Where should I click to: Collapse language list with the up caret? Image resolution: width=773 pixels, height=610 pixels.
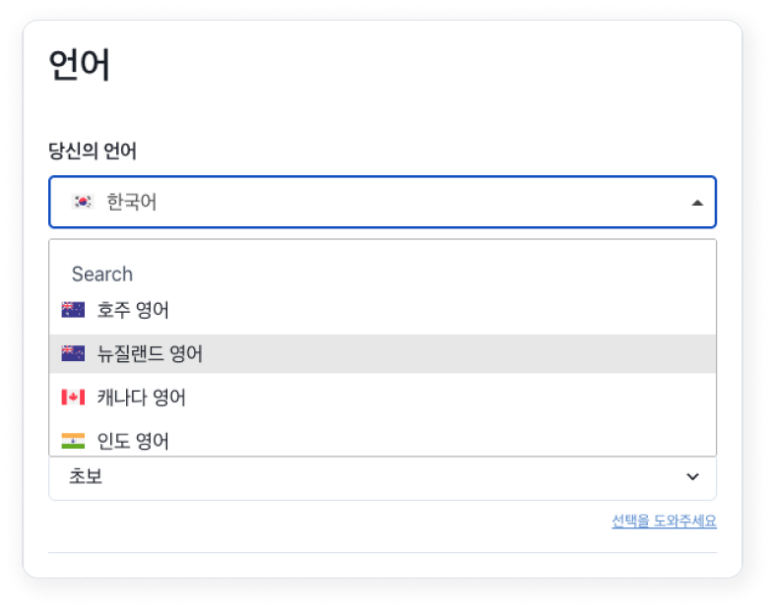pyautogui.click(x=697, y=203)
